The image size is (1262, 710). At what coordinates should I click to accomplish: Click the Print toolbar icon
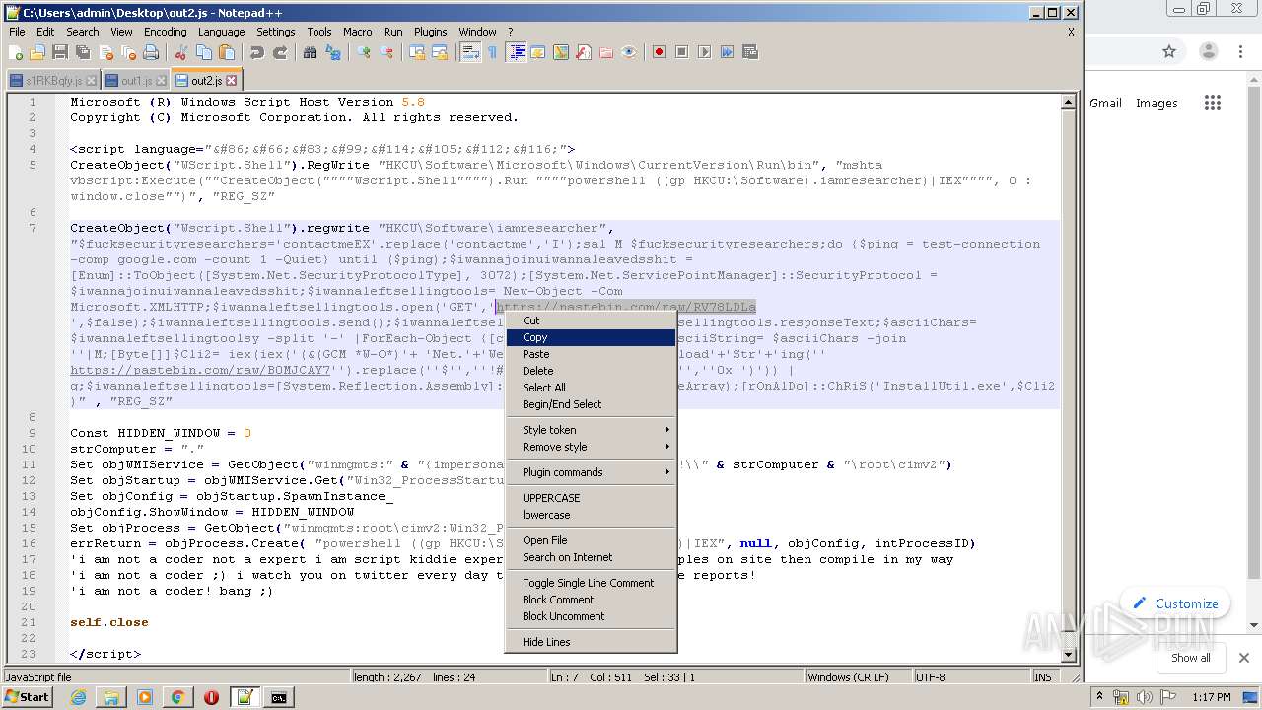(151, 52)
